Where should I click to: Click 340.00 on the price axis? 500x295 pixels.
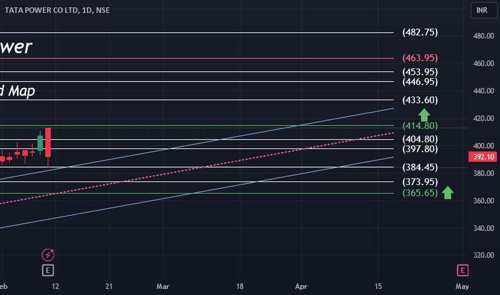[x=483, y=228]
